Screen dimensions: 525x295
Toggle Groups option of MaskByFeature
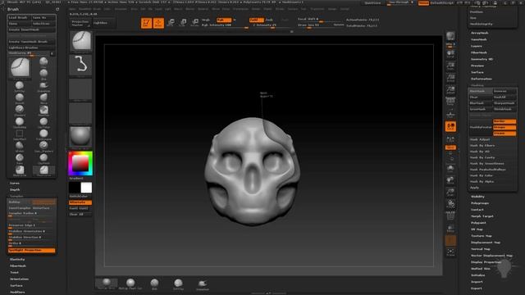point(504,128)
